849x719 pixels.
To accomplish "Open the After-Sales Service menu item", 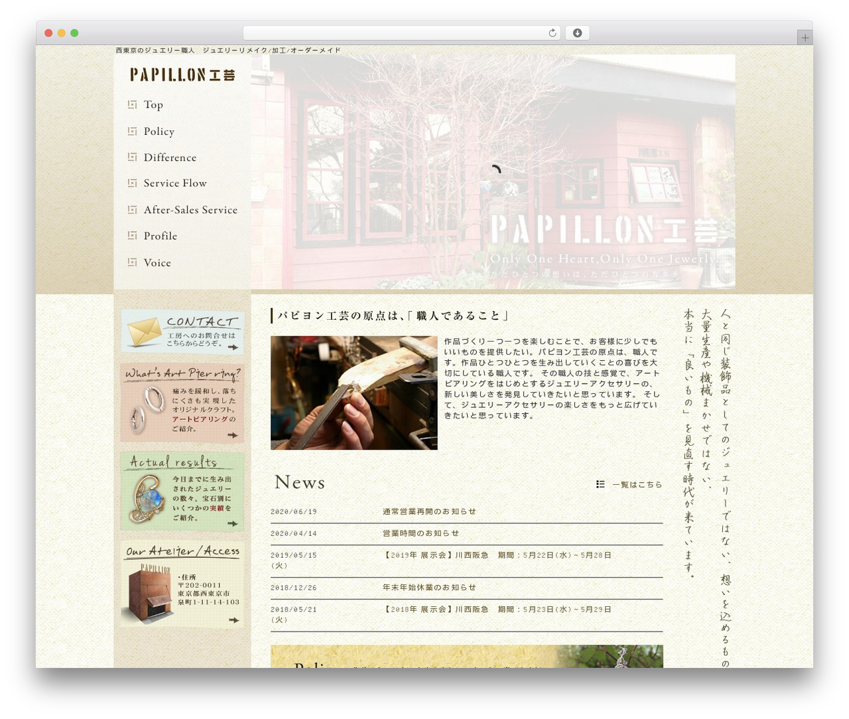I will (190, 210).
